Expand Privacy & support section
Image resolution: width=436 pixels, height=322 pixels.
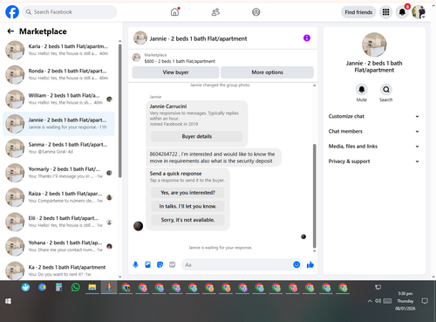click(374, 161)
